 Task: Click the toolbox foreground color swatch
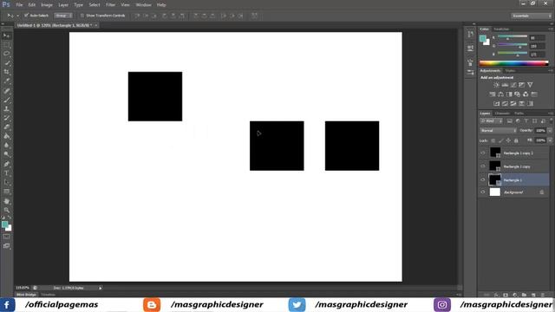pos(4,224)
